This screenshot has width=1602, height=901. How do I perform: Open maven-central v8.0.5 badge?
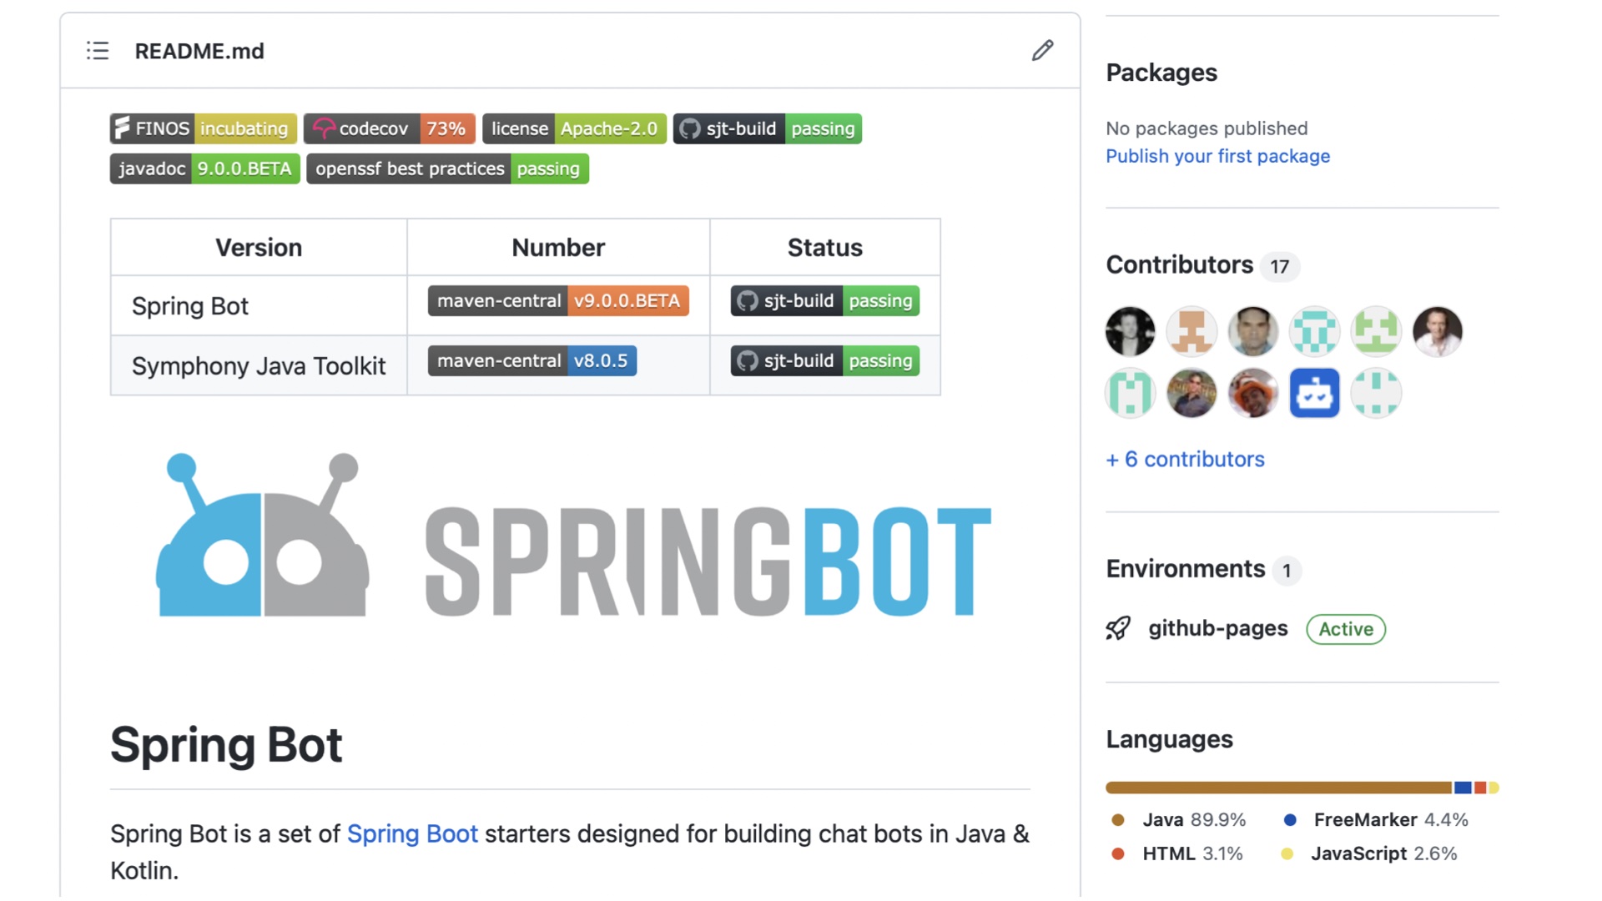click(532, 361)
